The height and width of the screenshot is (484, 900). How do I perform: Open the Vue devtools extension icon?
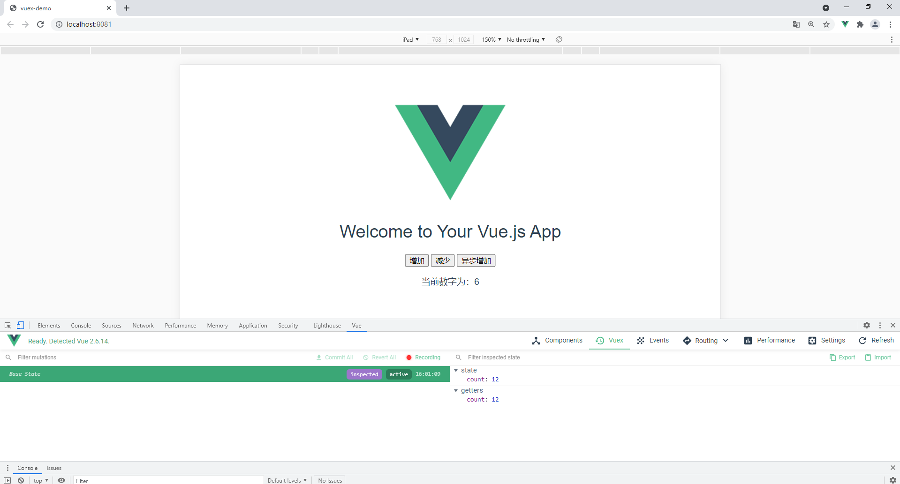pyautogui.click(x=845, y=24)
